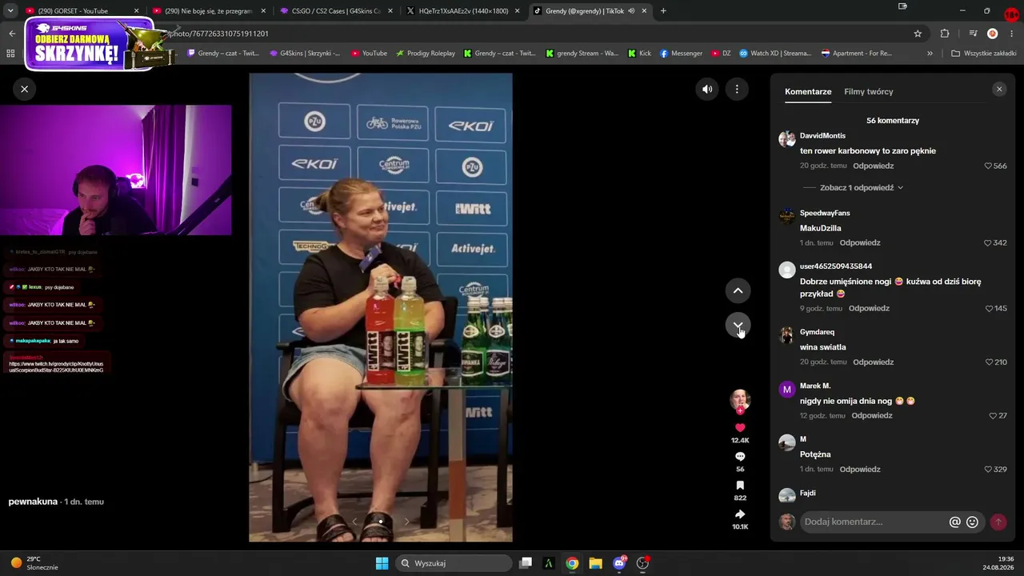Image resolution: width=1024 pixels, height=576 pixels.
Task: Reply to Marek M.'s comment
Action: coord(872,416)
